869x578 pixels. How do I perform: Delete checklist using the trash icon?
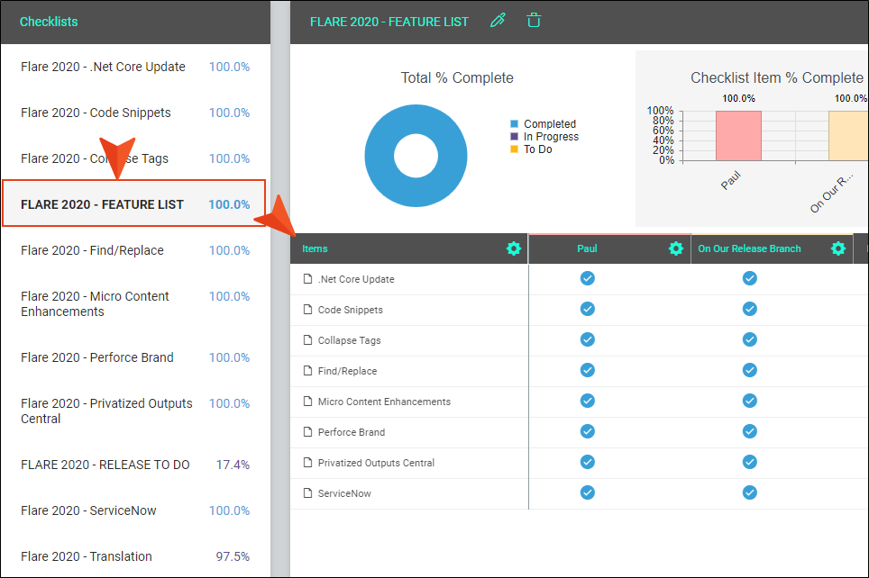point(534,21)
